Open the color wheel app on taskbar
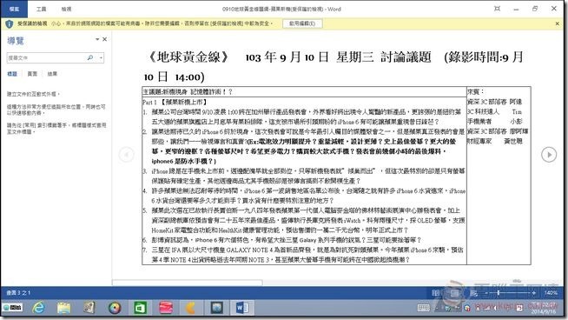The image size is (568, 320). tap(115, 308)
